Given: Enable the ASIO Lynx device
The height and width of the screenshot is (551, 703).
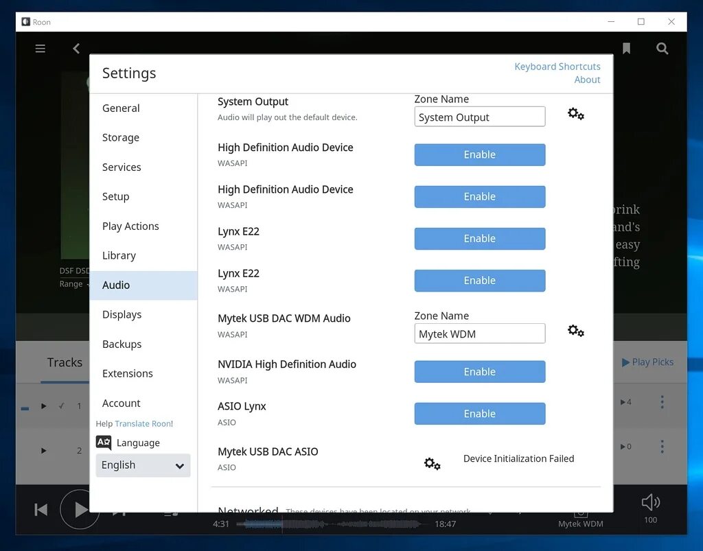Looking at the screenshot, I should [479, 414].
